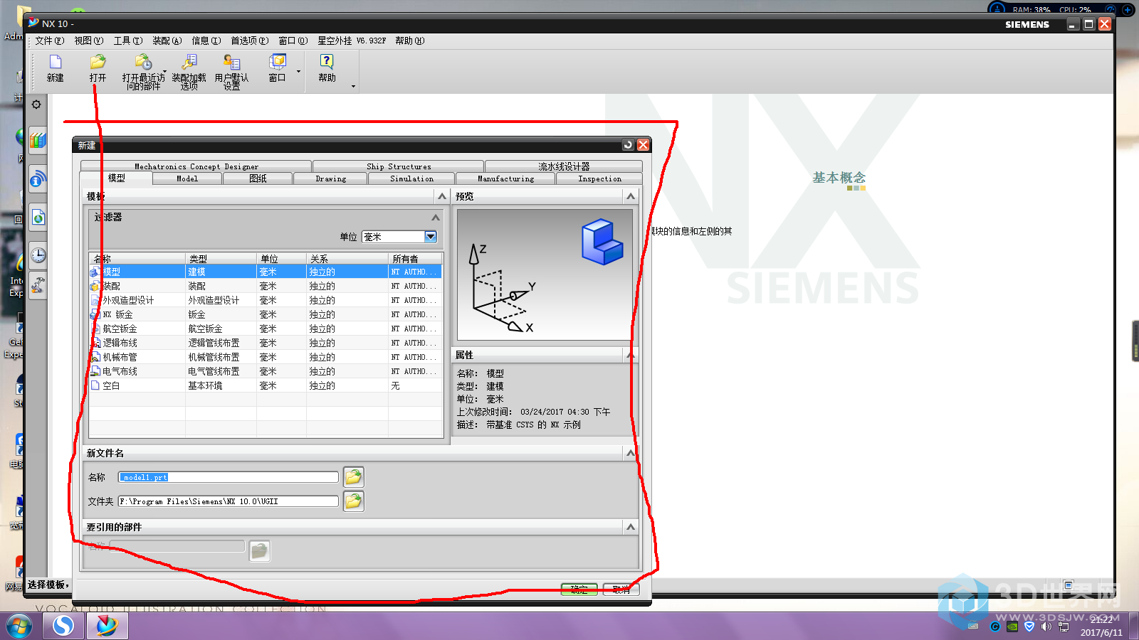1139x640 pixels.
Task: Click the NVIDIA tray icon
Action: 1012,626
